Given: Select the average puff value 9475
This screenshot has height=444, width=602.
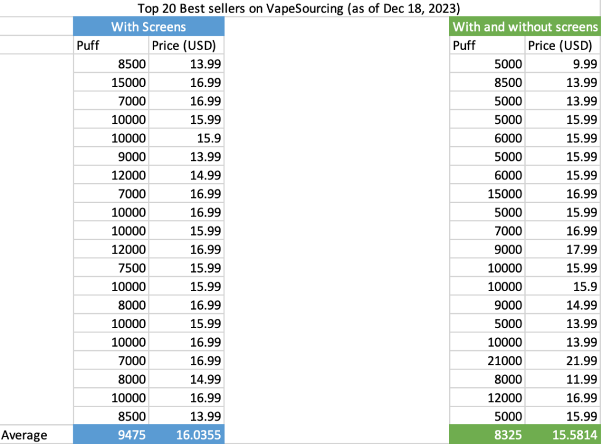Looking at the screenshot, I should (132, 435).
